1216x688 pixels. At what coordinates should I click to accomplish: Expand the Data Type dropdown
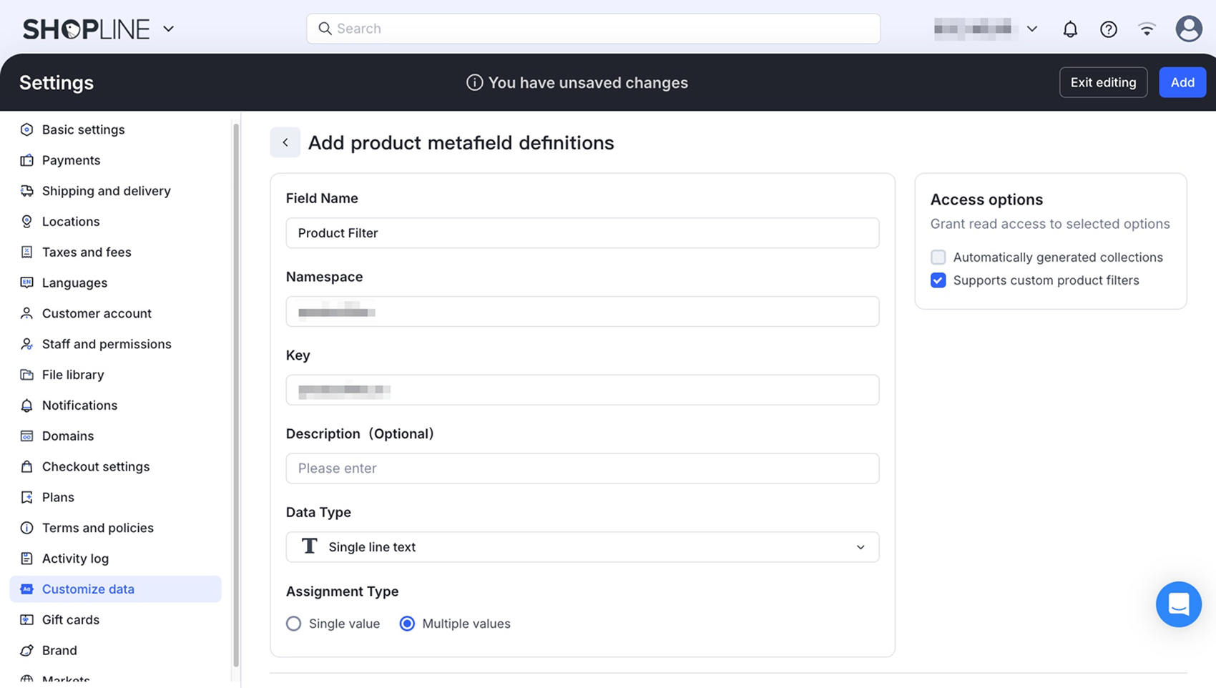pyautogui.click(x=582, y=547)
